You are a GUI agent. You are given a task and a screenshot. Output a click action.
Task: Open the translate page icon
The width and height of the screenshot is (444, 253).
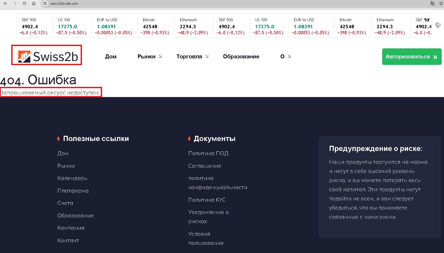pyautogui.click(x=432, y=3)
